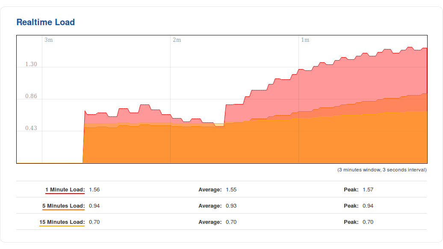Viewport: 443px width, 249px height.
Task: Click the 3m time marker on graph
Action: [49, 40]
